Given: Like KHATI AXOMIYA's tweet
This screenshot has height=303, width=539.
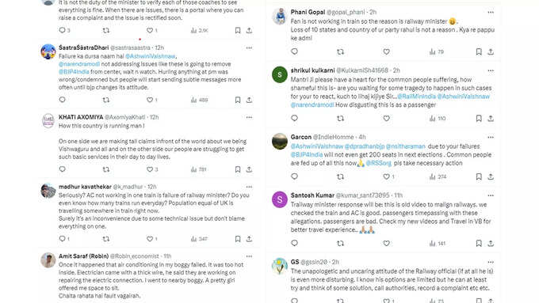Looking at the screenshot, I should (x=150, y=169).
